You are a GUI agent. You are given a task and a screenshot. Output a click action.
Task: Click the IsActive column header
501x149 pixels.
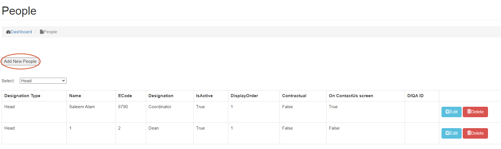coord(204,96)
